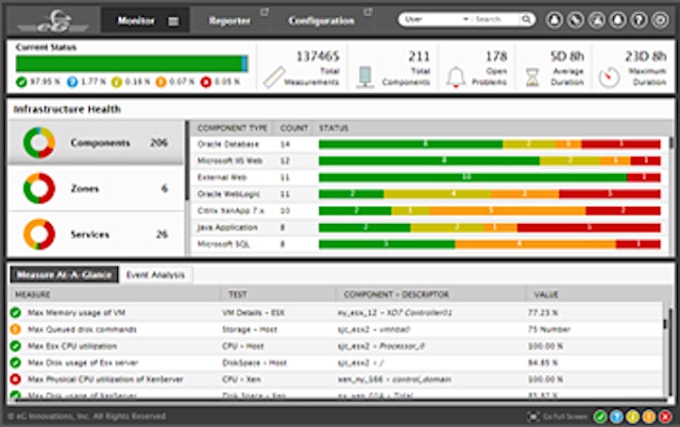Sort by the COMPONENT TYPE column header
680x427 pixels.
pos(232,128)
